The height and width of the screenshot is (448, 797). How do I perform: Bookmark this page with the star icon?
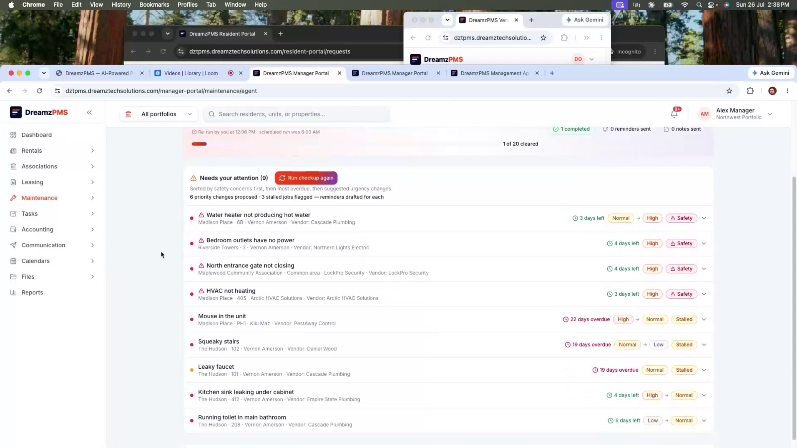729,91
